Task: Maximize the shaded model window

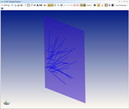Action: click(124, 2)
